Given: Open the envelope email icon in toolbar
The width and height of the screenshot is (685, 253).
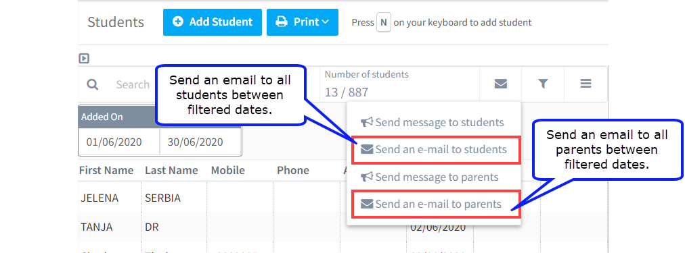Looking at the screenshot, I should click(501, 84).
